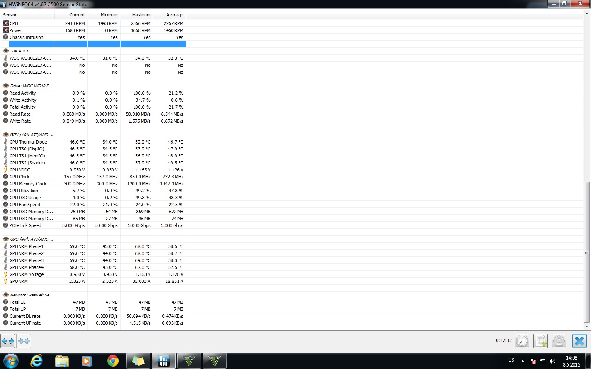591x369 pixels.
Task: Click the Minimum column header
Action: [x=104, y=15]
